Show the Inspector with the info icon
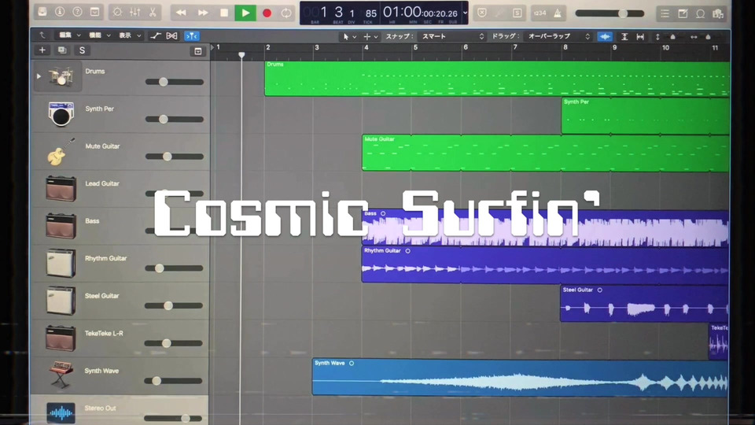The height and width of the screenshot is (425, 755). [60, 12]
